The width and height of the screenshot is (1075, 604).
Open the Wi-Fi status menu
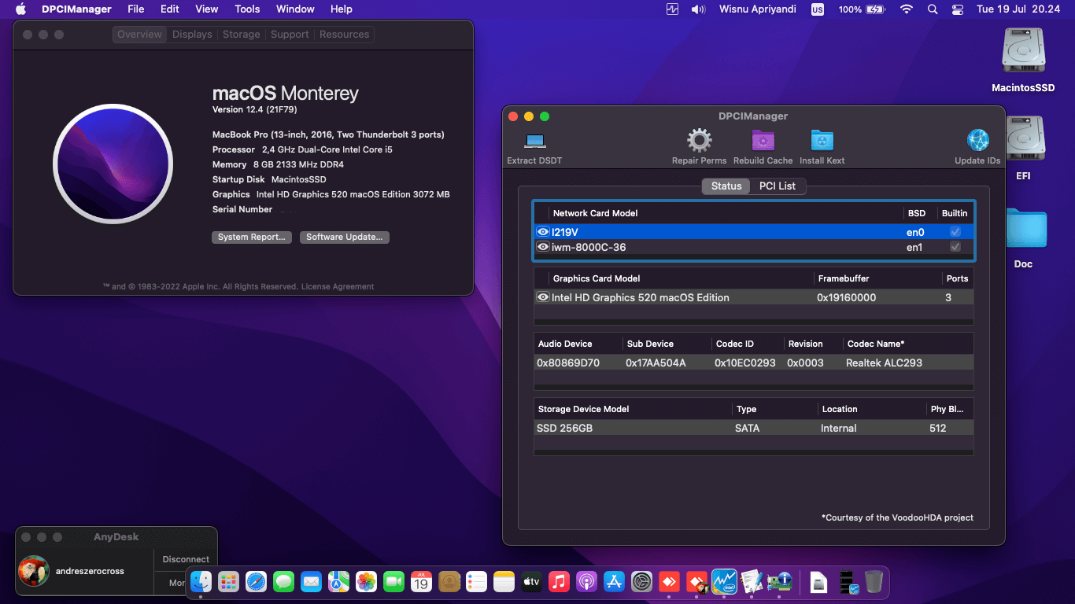point(907,9)
